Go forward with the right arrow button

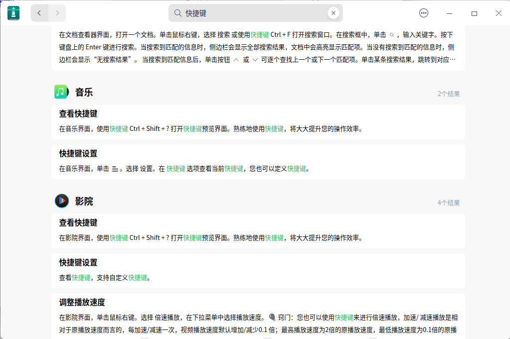coord(57,13)
